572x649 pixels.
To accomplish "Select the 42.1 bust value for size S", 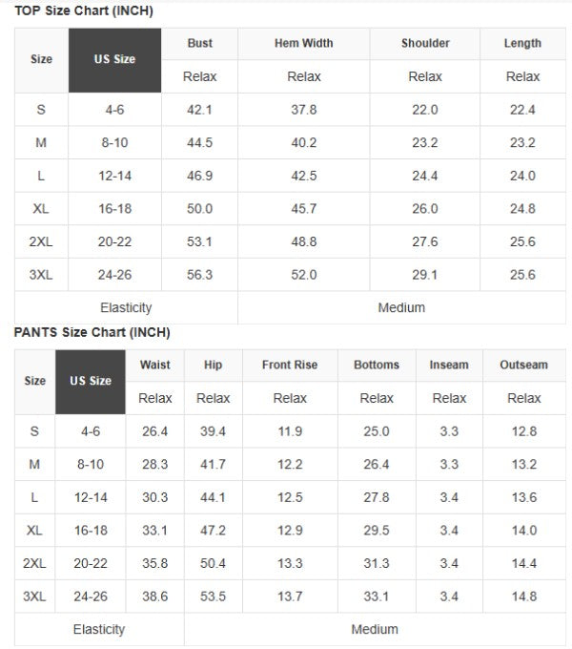I will click(200, 110).
